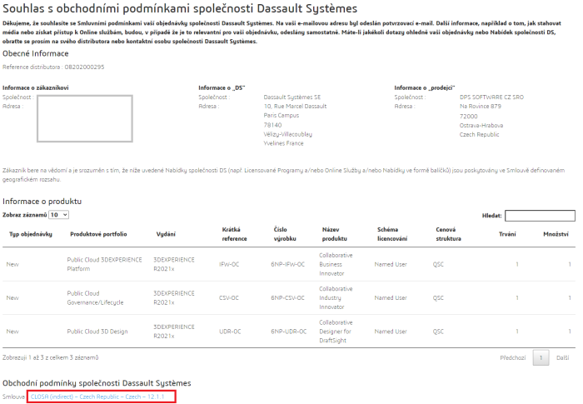The width and height of the screenshot is (583, 404).
Task: Sort by 'Název produktu' column header
Action: 334,234
